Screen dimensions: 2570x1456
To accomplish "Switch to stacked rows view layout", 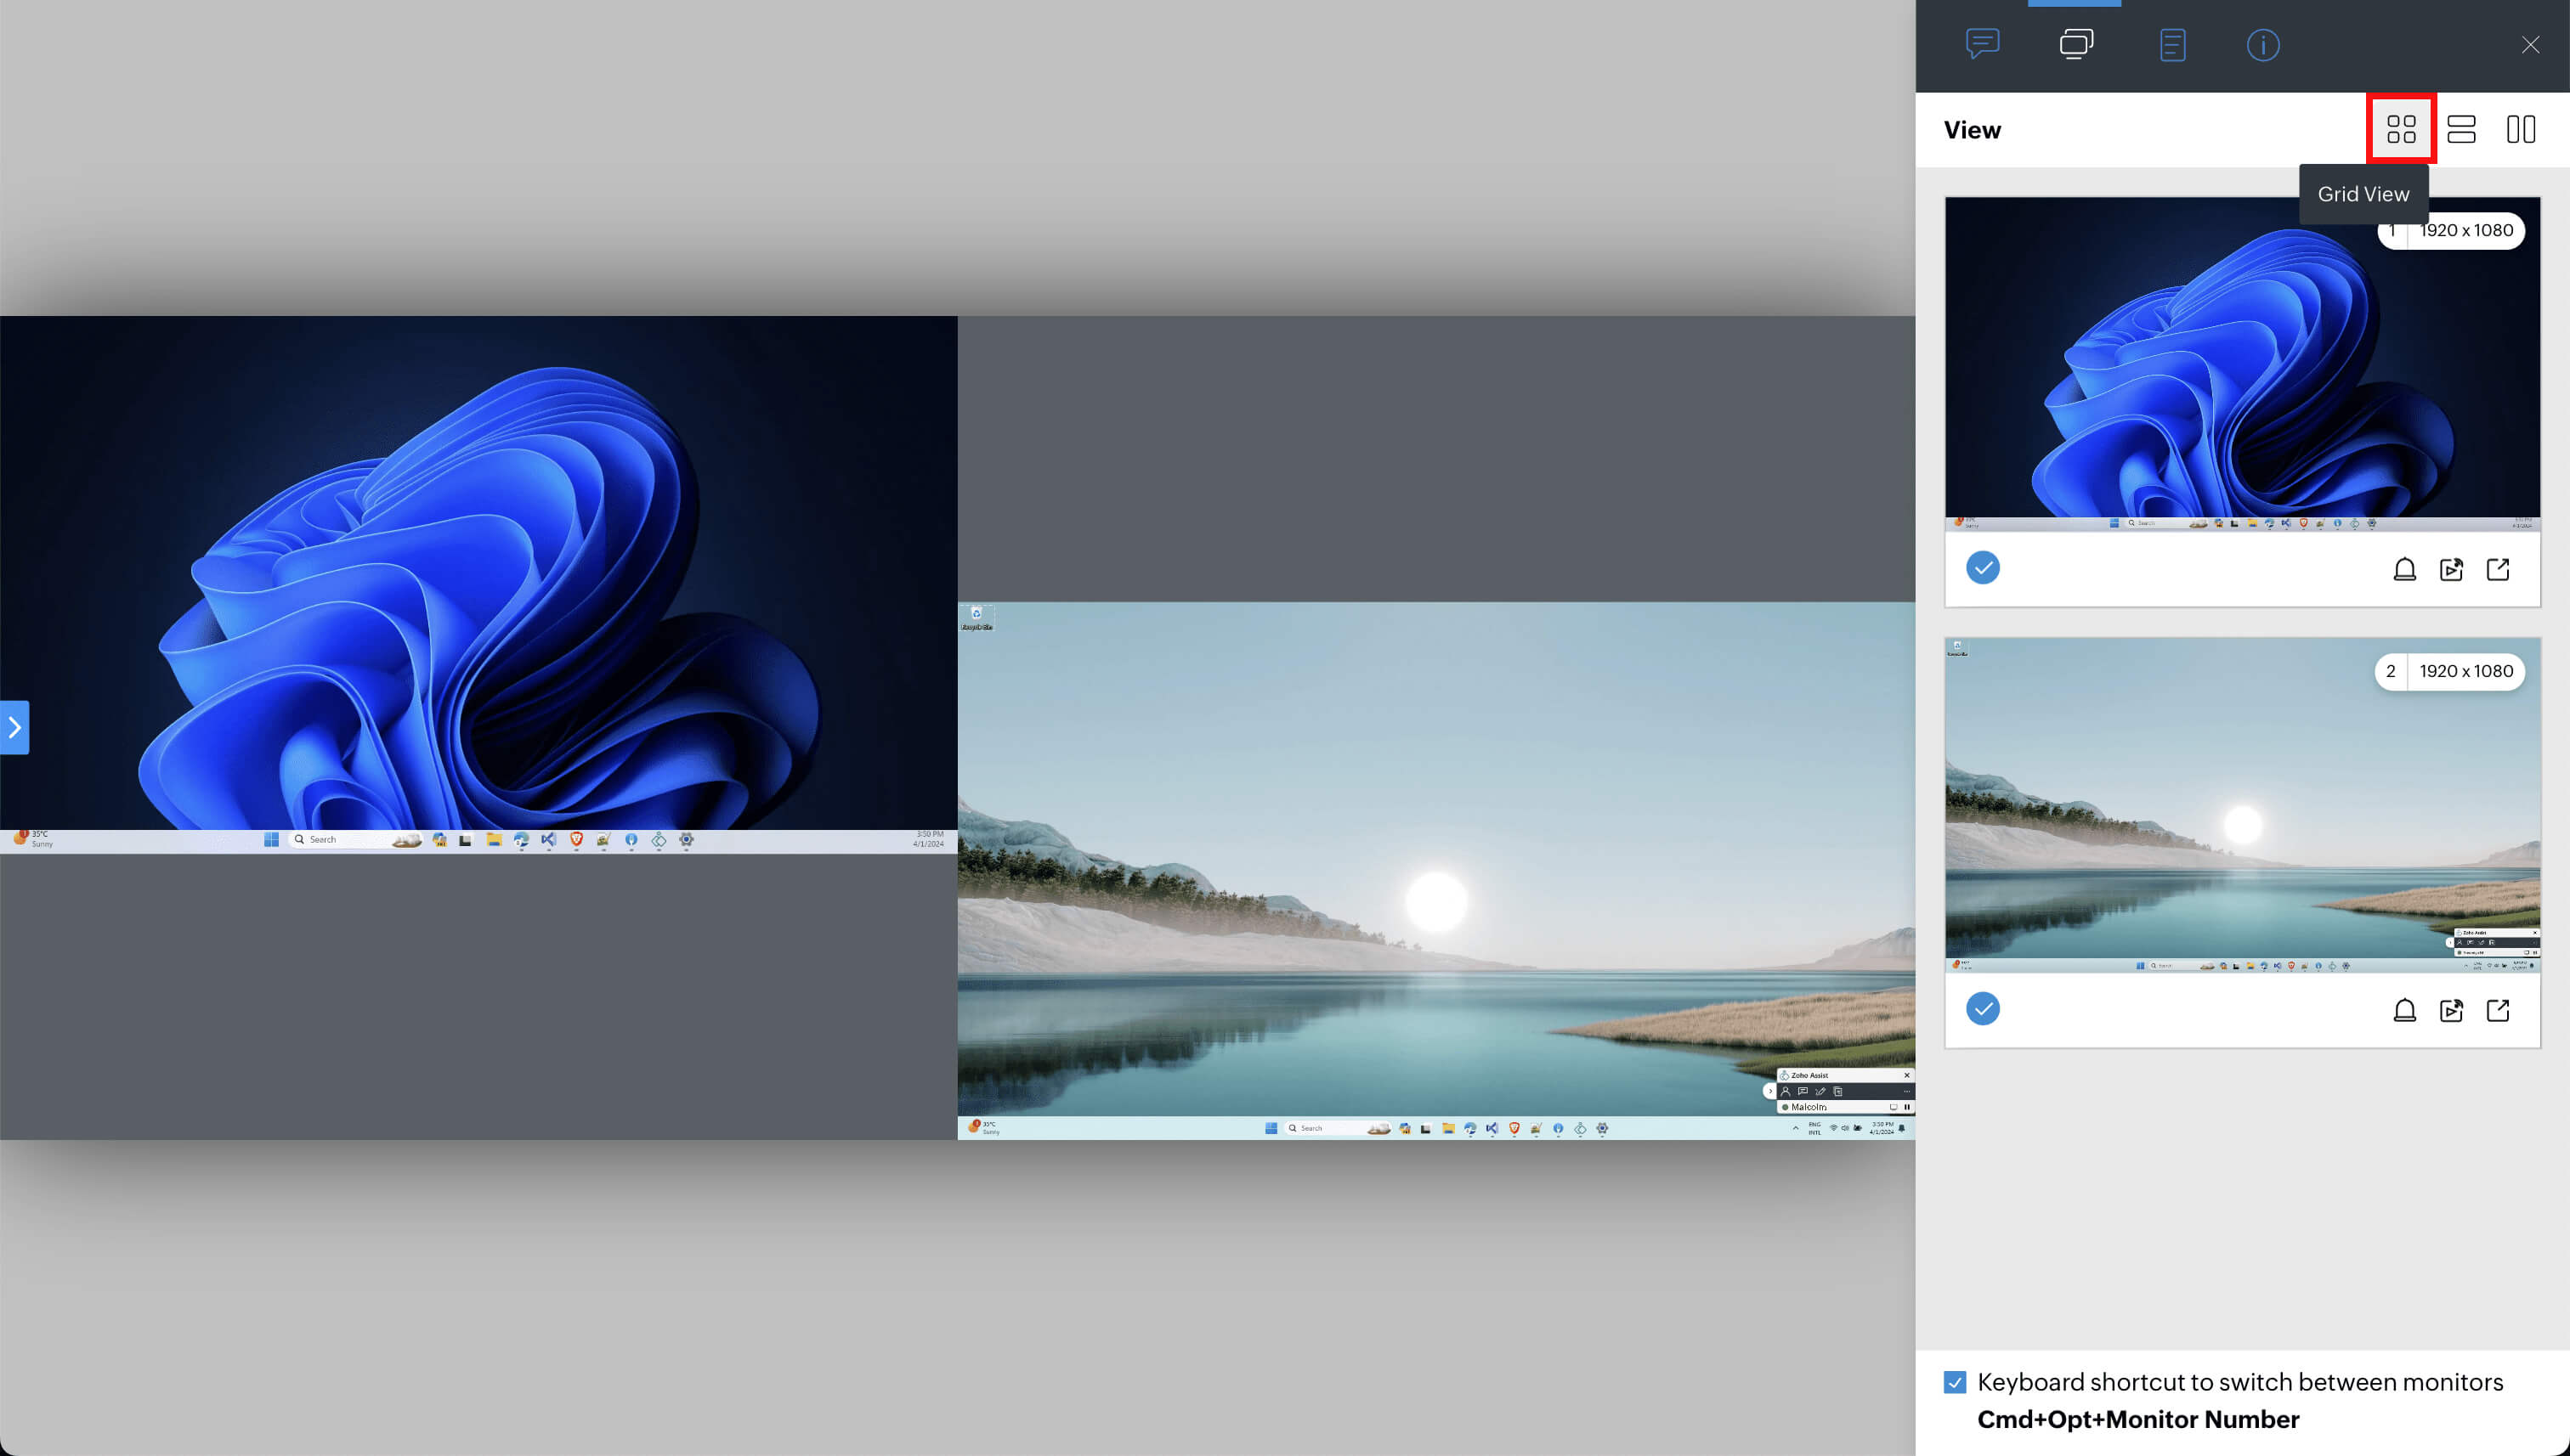I will pos(2461,129).
